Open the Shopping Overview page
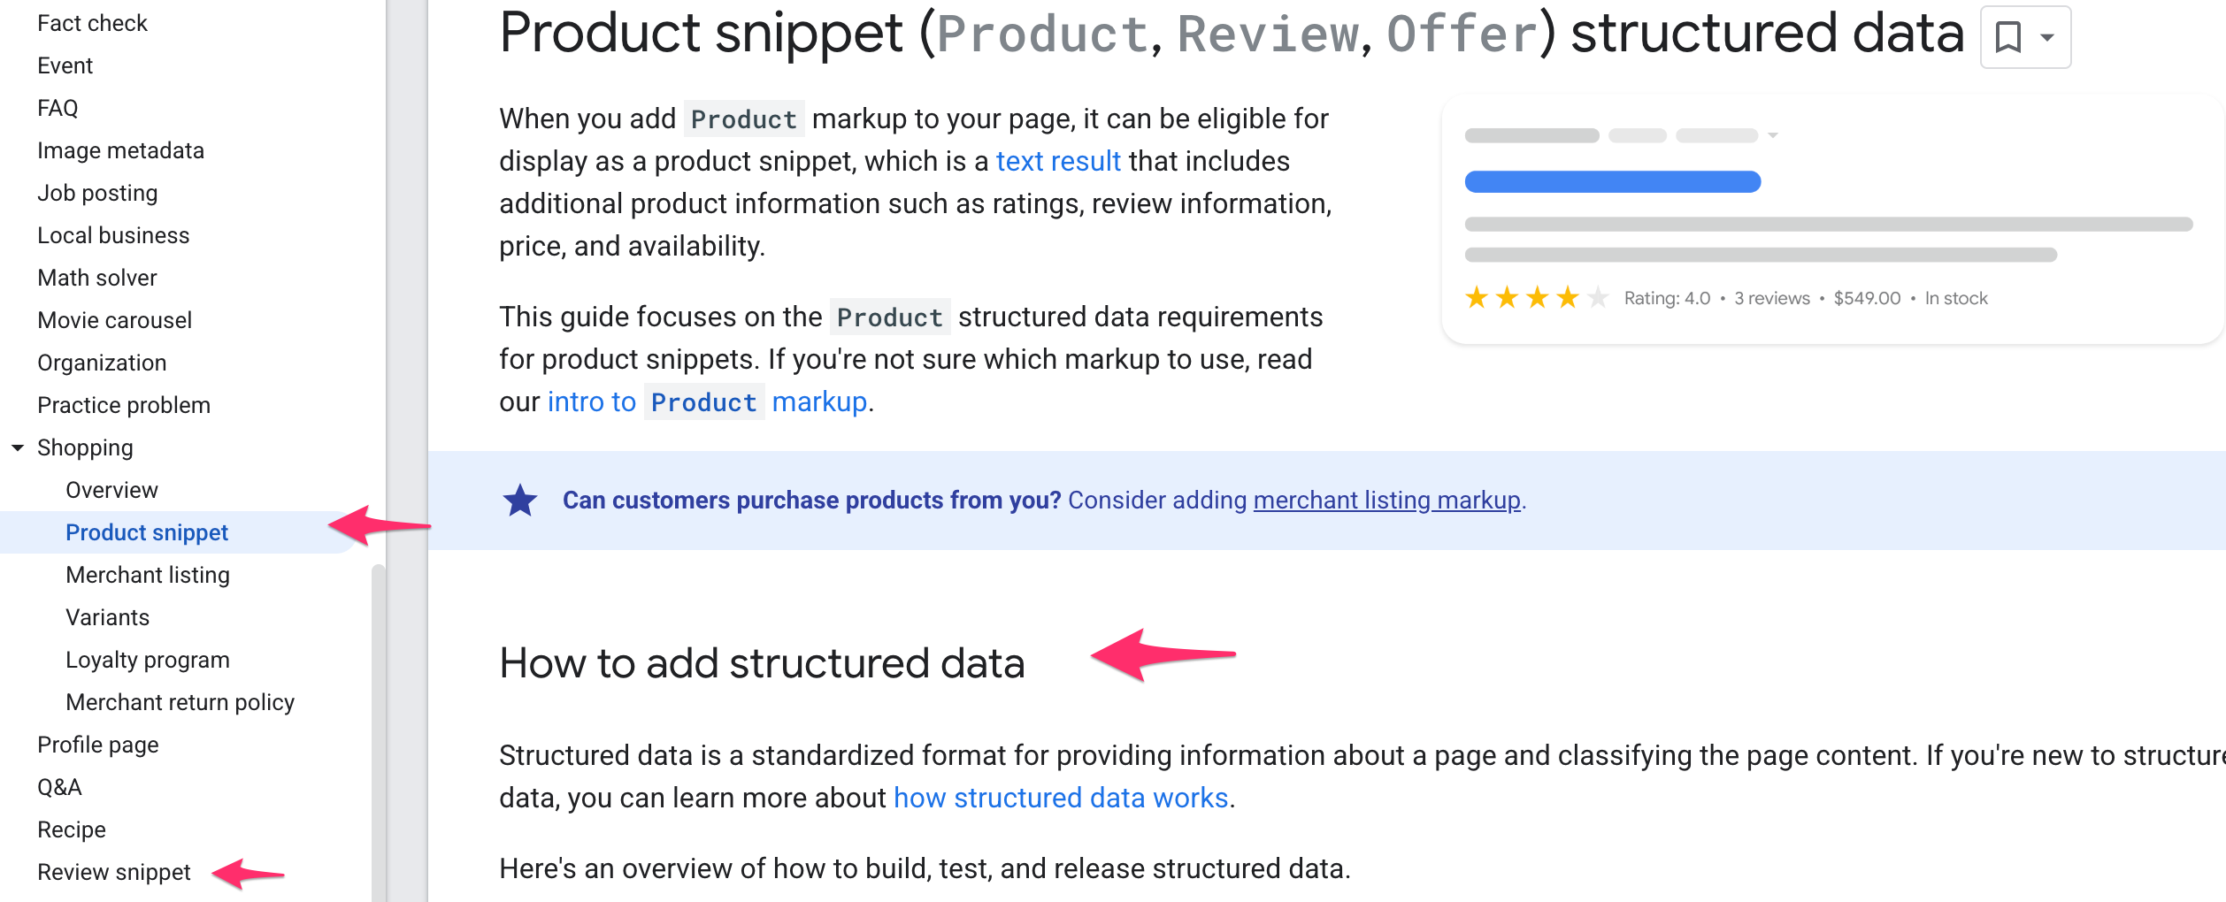Viewport: 2226px width, 902px height. [111, 490]
